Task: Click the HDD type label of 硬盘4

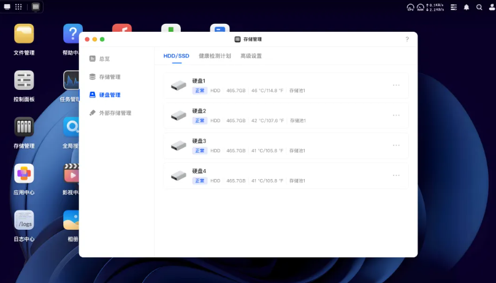Action: point(215,181)
